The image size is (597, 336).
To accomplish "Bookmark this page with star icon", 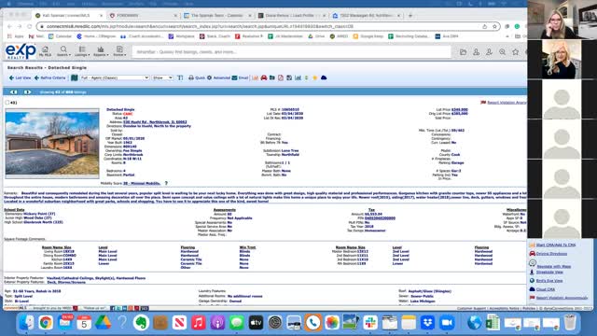I will tap(494, 26).
